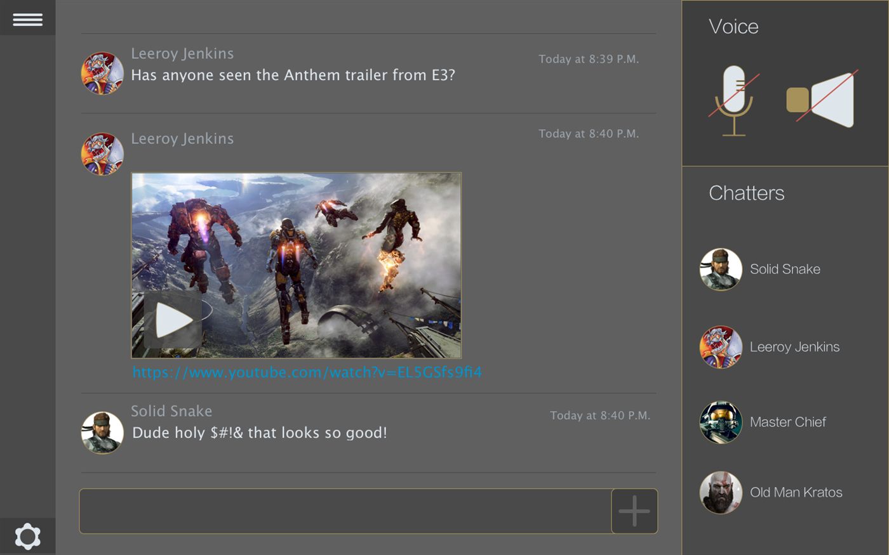Image resolution: width=889 pixels, height=555 pixels.
Task: Click the Chatters panel heading
Action: pyautogui.click(x=747, y=193)
